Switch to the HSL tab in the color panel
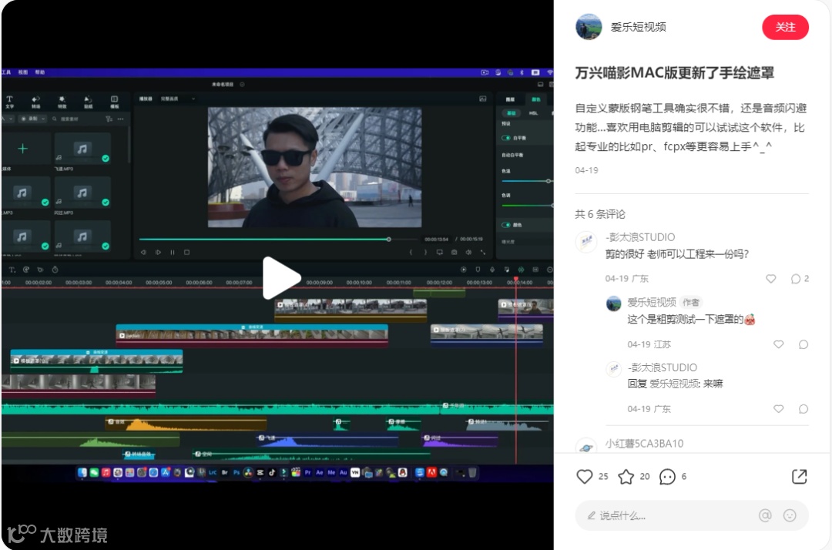Image resolution: width=832 pixels, height=550 pixels. coord(533,113)
